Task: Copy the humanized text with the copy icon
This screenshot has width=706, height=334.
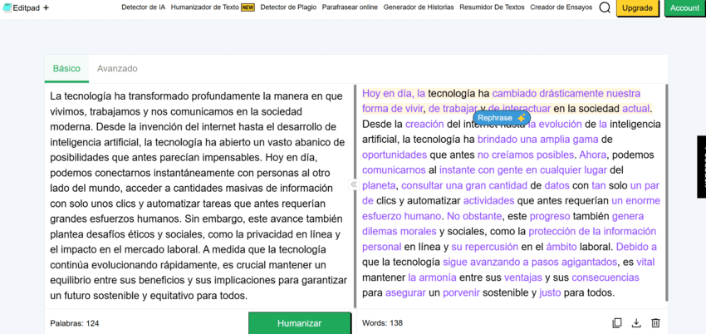Action: tap(617, 322)
